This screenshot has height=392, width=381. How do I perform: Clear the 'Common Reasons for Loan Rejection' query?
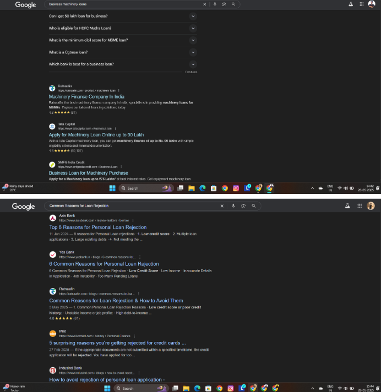pos(222,206)
